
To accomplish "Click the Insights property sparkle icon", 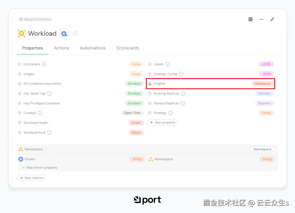I will click(x=150, y=84).
